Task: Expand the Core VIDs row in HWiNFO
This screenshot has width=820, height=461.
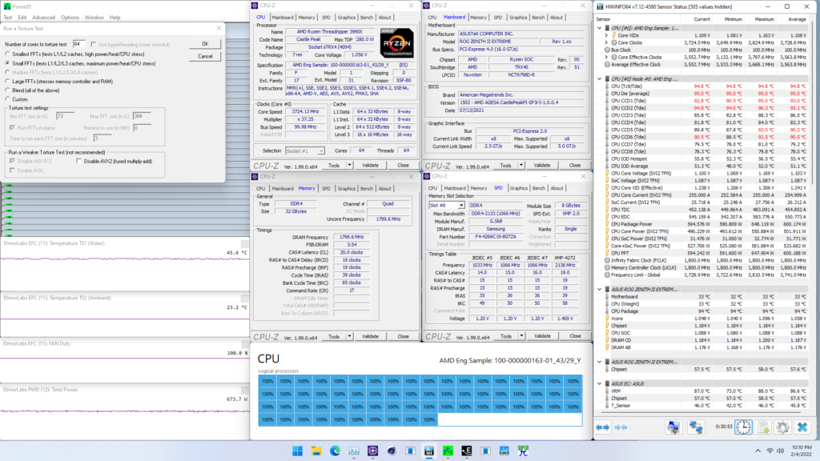Action: coord(607,35)
